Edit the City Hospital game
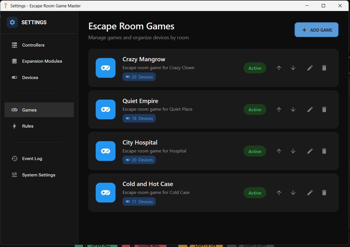 click(x=310, y=151)
